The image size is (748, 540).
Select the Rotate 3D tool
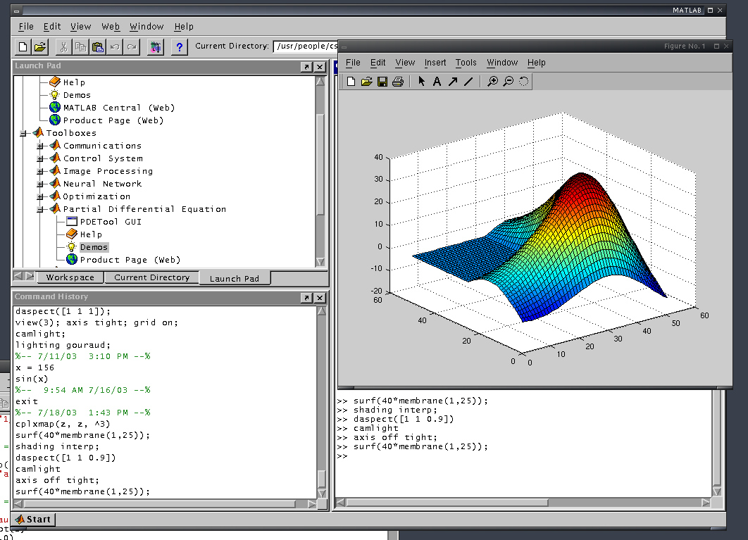coord(524,82)
